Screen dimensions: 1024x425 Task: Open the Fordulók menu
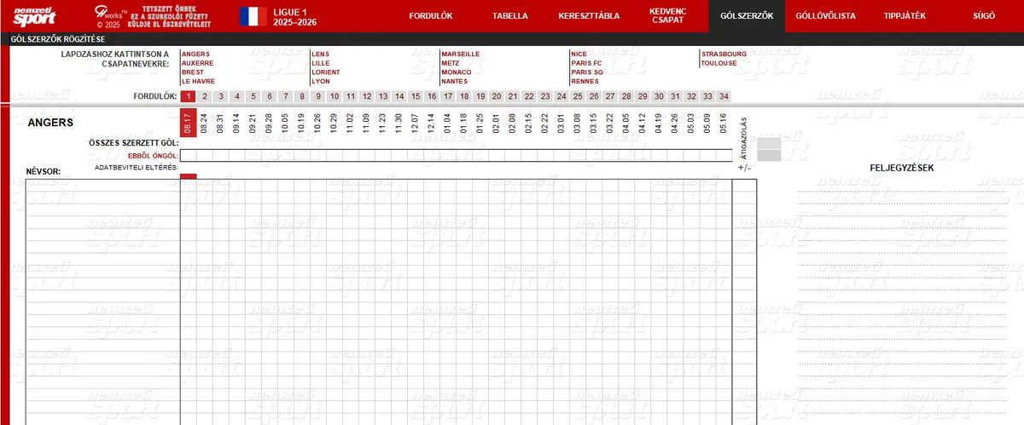tap(431, 15)
